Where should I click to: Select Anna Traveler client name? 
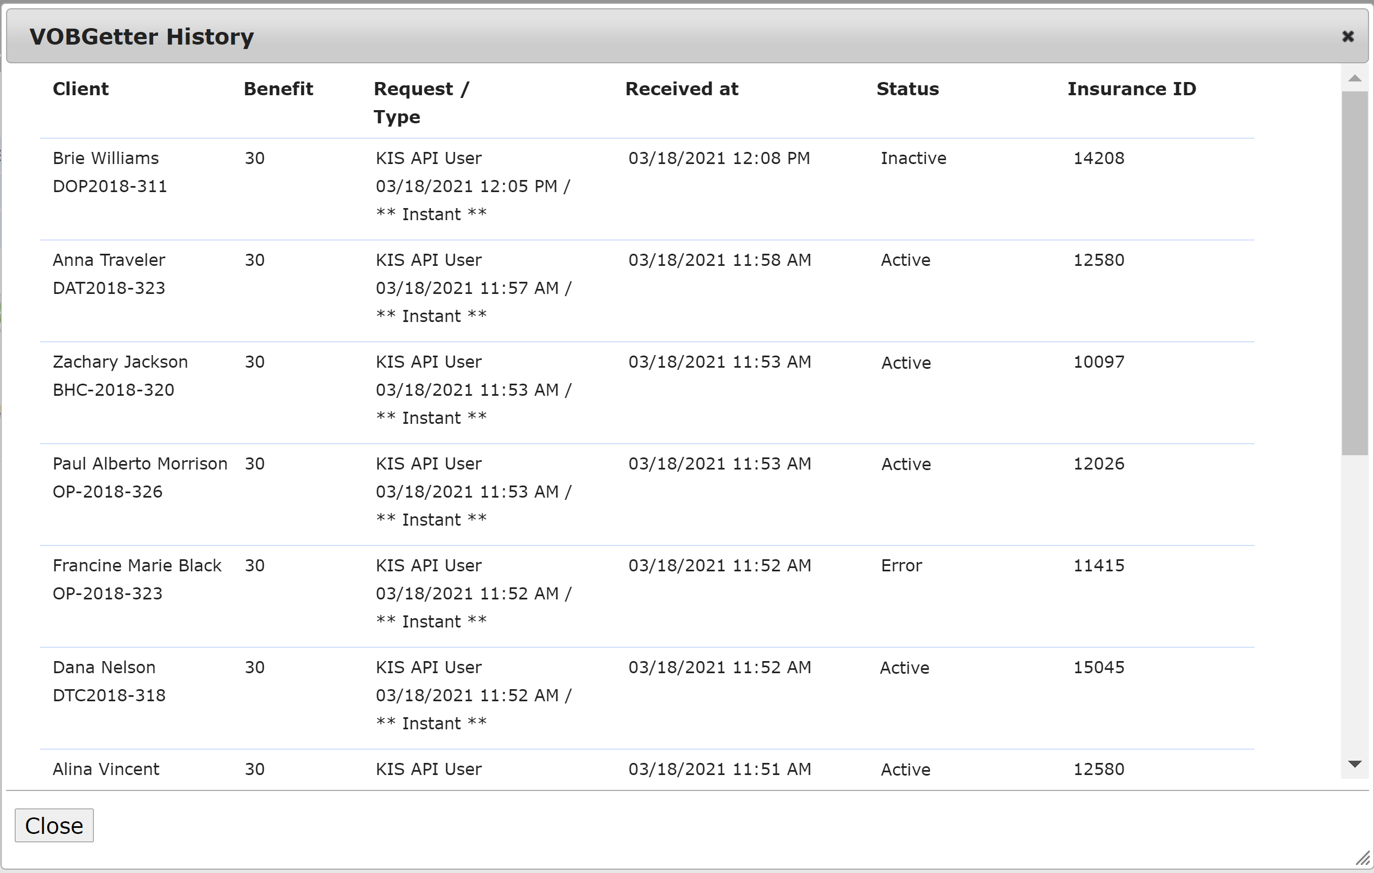point(108,260)
